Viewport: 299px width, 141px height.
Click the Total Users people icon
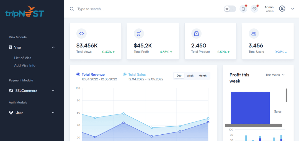(254, 33)
